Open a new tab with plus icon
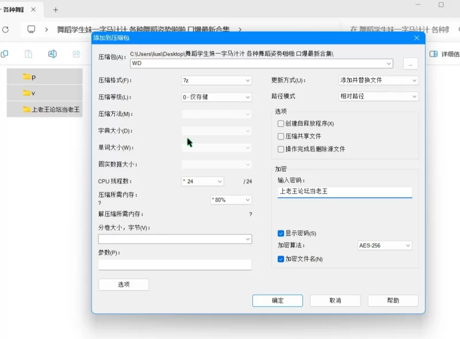 point(56,10)
